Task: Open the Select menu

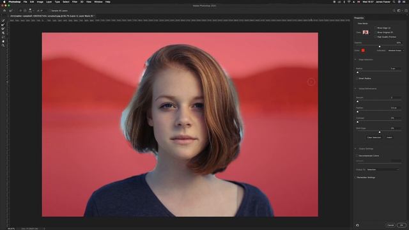Action: (66, 2)
